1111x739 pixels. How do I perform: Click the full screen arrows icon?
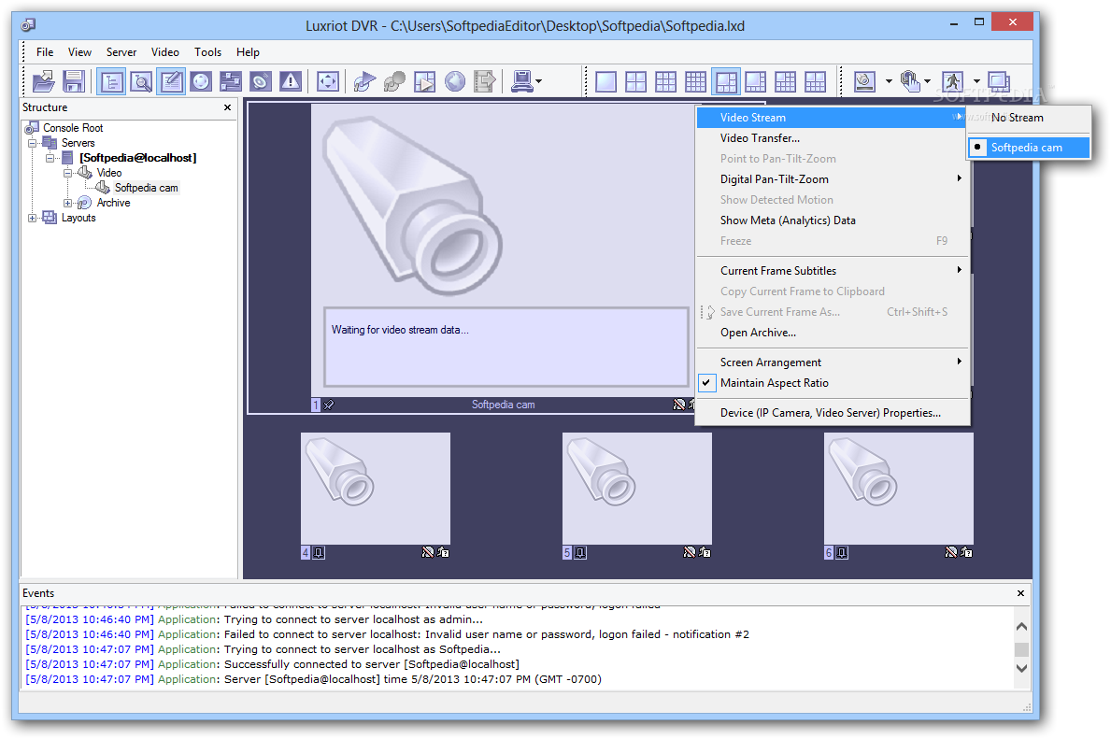(x=327, y=81)
